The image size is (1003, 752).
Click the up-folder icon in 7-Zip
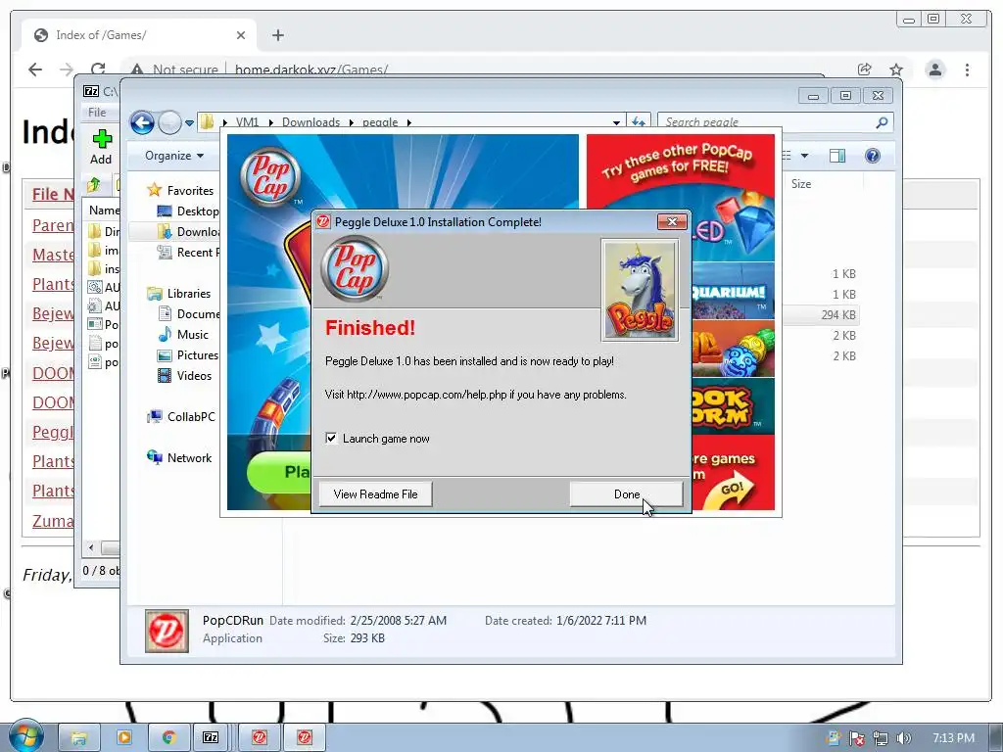94,185
